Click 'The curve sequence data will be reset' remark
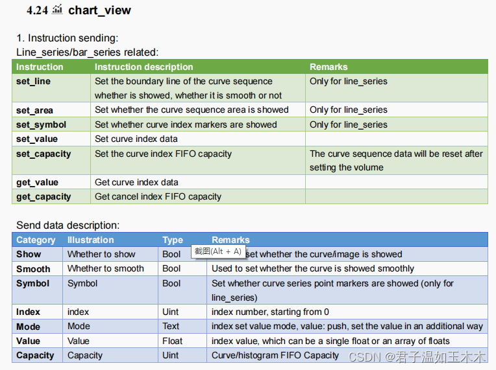This screenshot has height=370, width=496. click(x=396, y=160)
